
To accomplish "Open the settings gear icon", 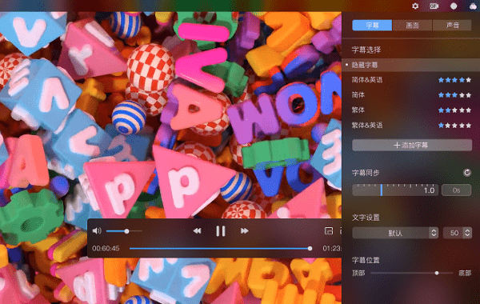I will [x=415, y=6].
